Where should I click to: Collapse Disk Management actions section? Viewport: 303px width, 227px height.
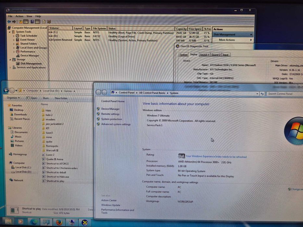click(x=251, y=35)
